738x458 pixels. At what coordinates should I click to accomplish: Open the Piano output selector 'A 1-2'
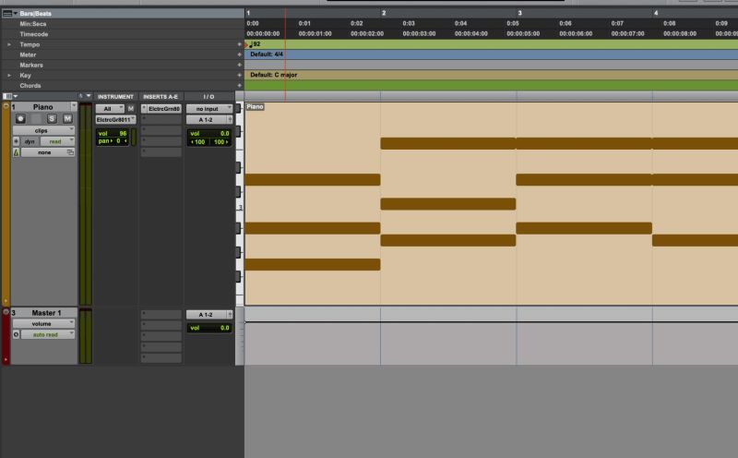pyautogui.click(x=207, y=120)
